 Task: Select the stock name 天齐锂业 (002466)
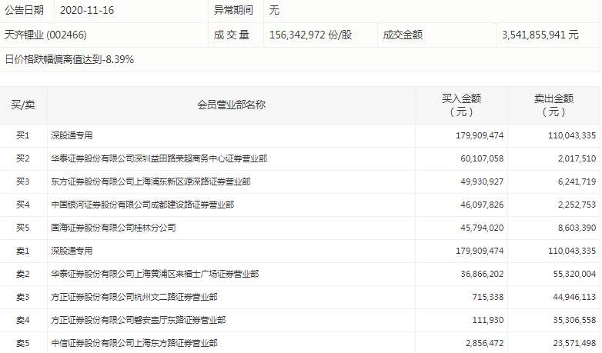45,35
